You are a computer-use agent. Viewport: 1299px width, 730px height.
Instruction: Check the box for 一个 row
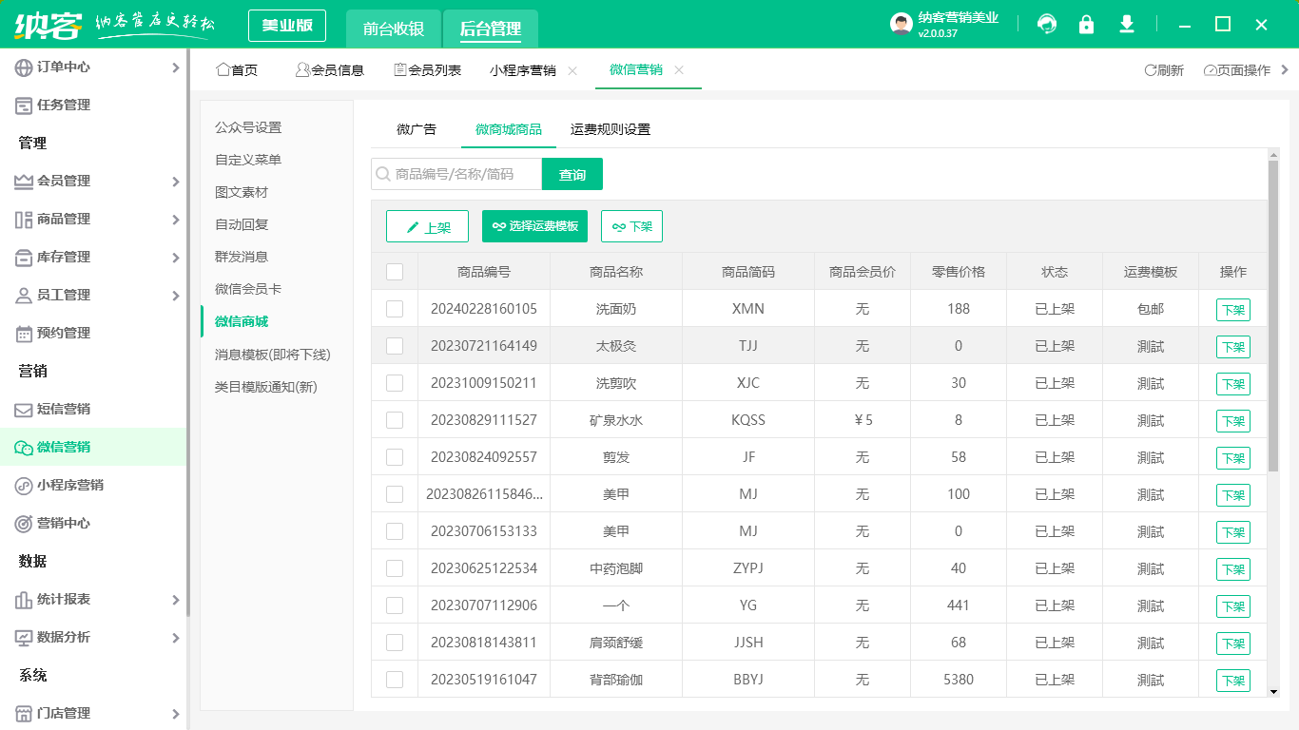pos(395,605)
